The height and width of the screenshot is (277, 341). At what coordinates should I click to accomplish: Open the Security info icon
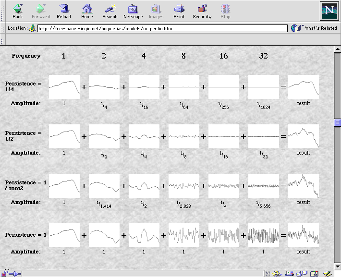pos(202,11)
